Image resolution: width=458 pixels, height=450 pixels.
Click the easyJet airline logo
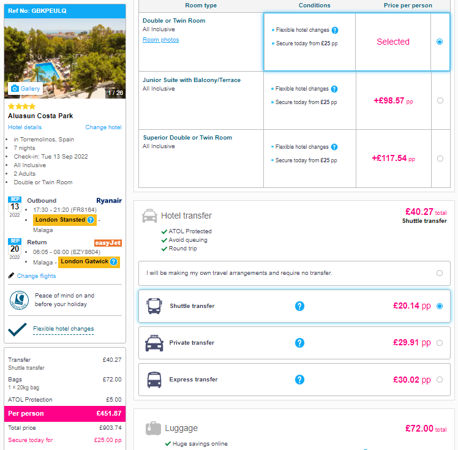pos(108,242)
